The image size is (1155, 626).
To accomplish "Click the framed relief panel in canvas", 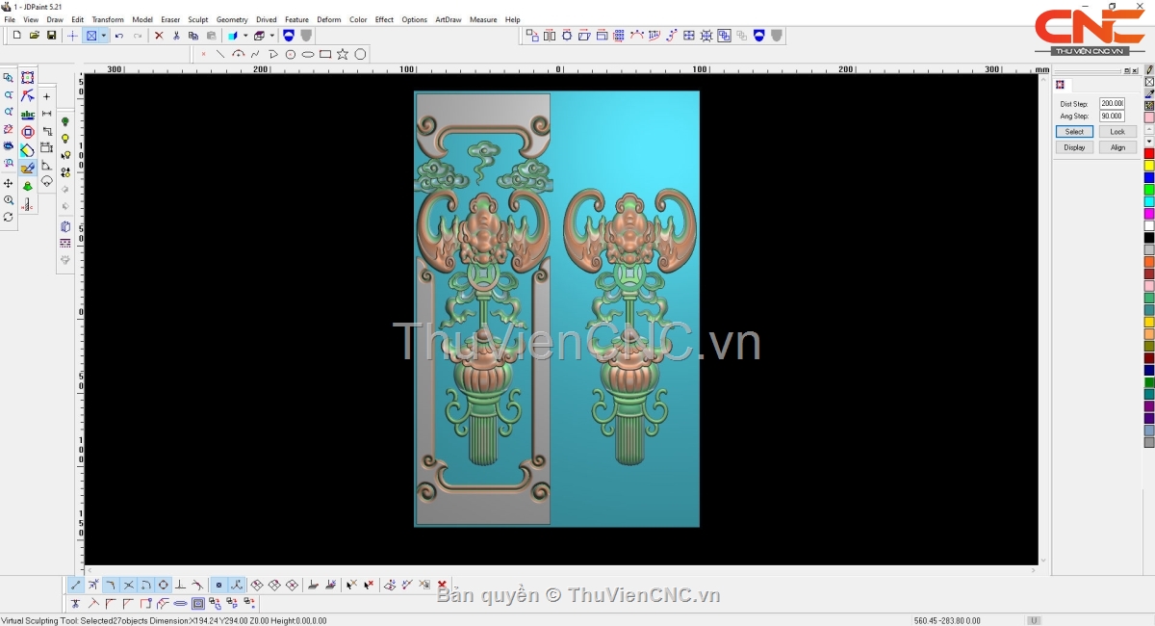I will [482, 308].
